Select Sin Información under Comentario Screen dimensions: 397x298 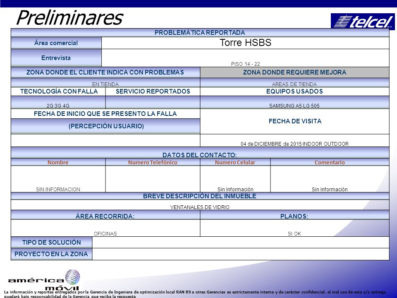[330, 189]
